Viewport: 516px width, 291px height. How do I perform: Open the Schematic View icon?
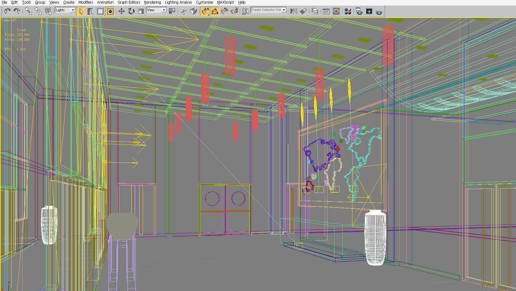tap(336, 11)
